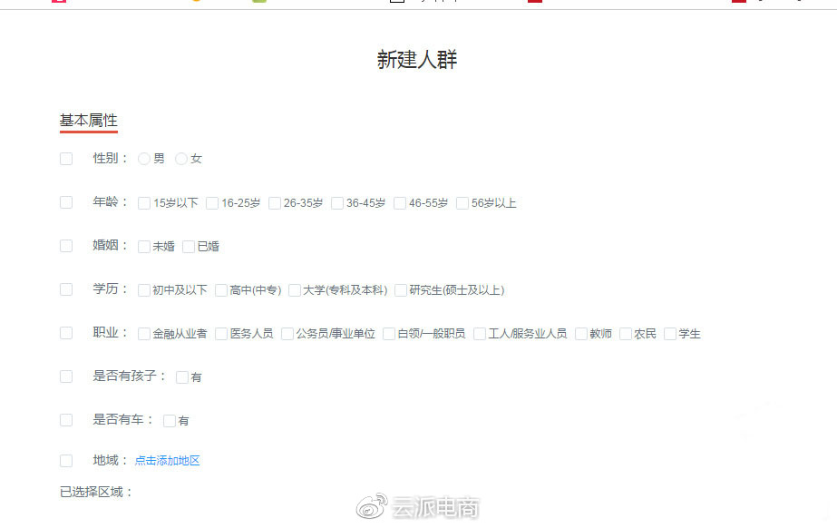Check the 16-25岁 age option
This screenshot has width=837, height=528.
212,202
